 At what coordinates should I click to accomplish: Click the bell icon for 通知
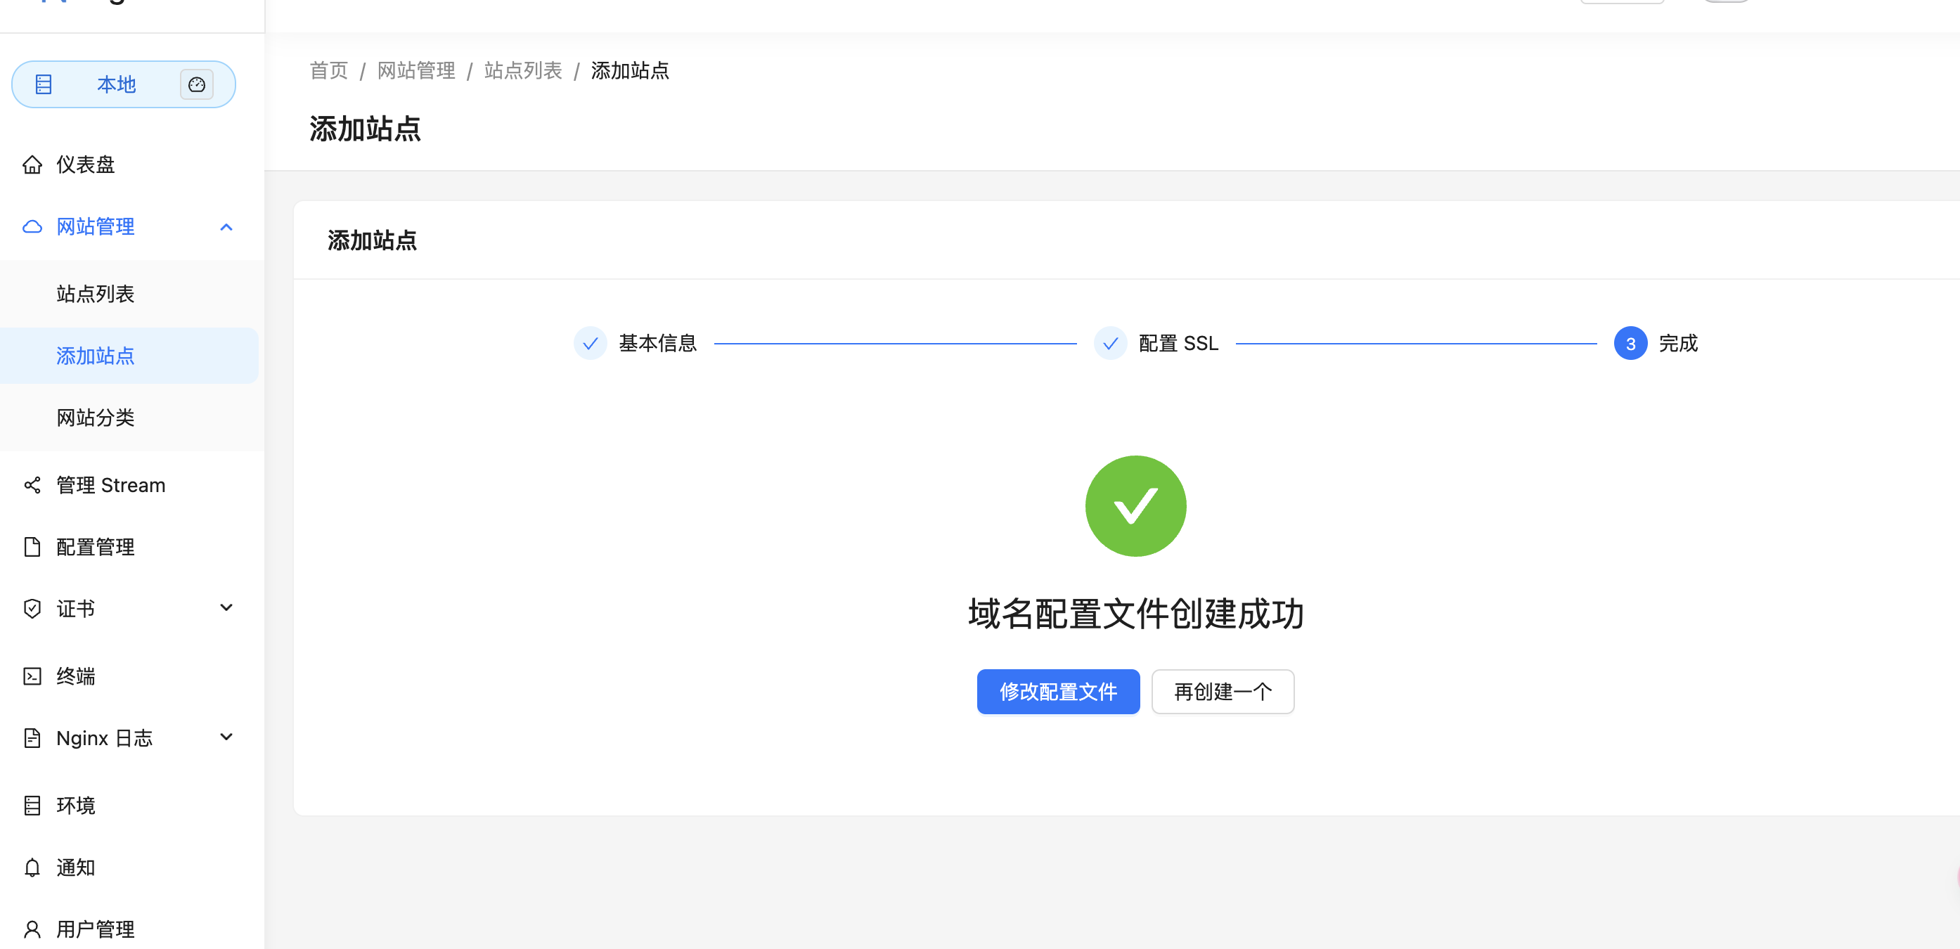32,867
